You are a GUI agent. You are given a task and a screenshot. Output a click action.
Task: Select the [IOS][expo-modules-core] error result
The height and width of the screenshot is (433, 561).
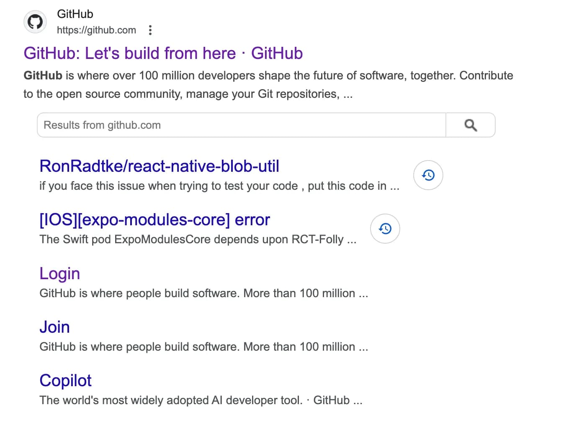(x=154, y=219)
